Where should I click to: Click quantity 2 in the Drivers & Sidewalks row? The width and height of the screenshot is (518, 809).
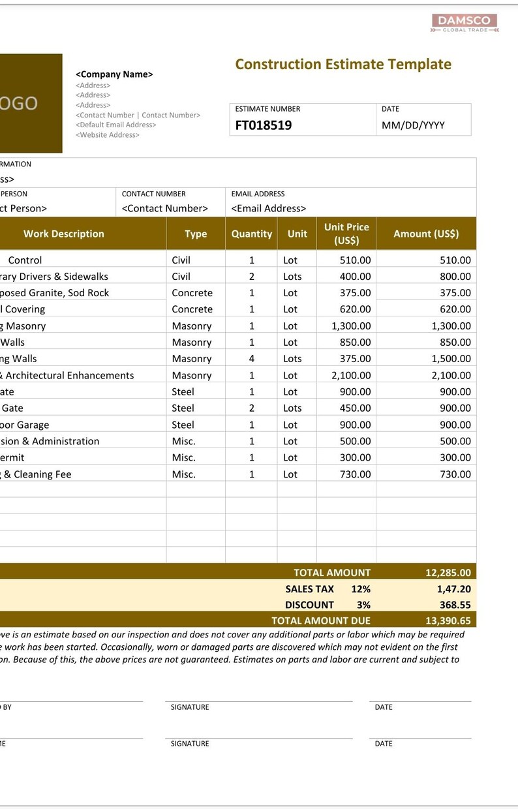252,277
